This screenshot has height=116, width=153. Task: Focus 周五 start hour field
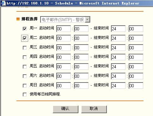64,66
